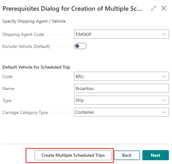Open the Carriage Category Type chevron
The image size is (172, 164).
(164, 112)
